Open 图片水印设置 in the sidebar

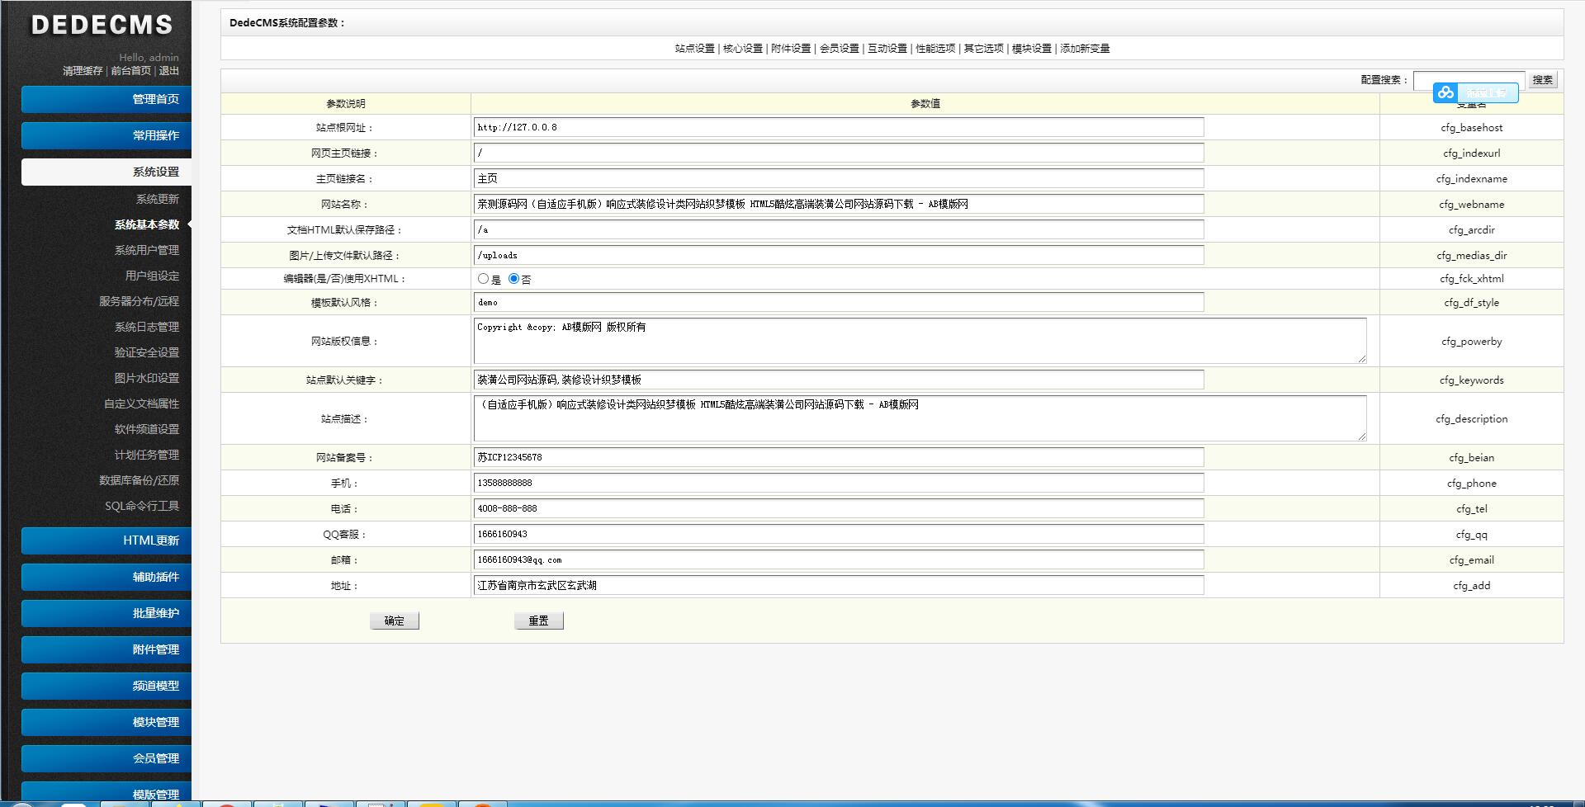point(147,378)
